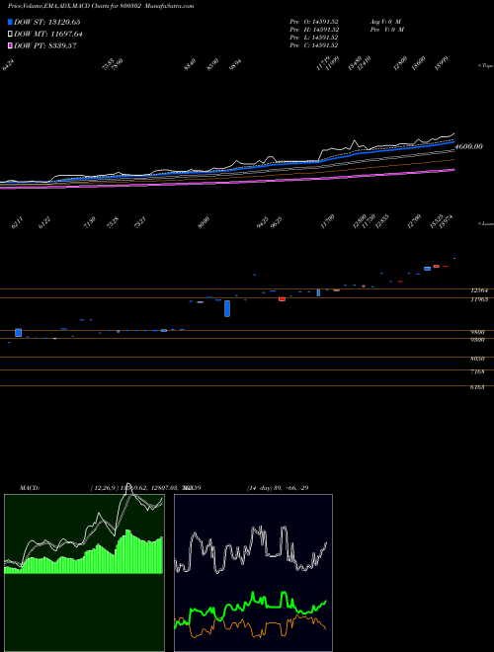Click the red candlestick below the 11963 line

282,299
